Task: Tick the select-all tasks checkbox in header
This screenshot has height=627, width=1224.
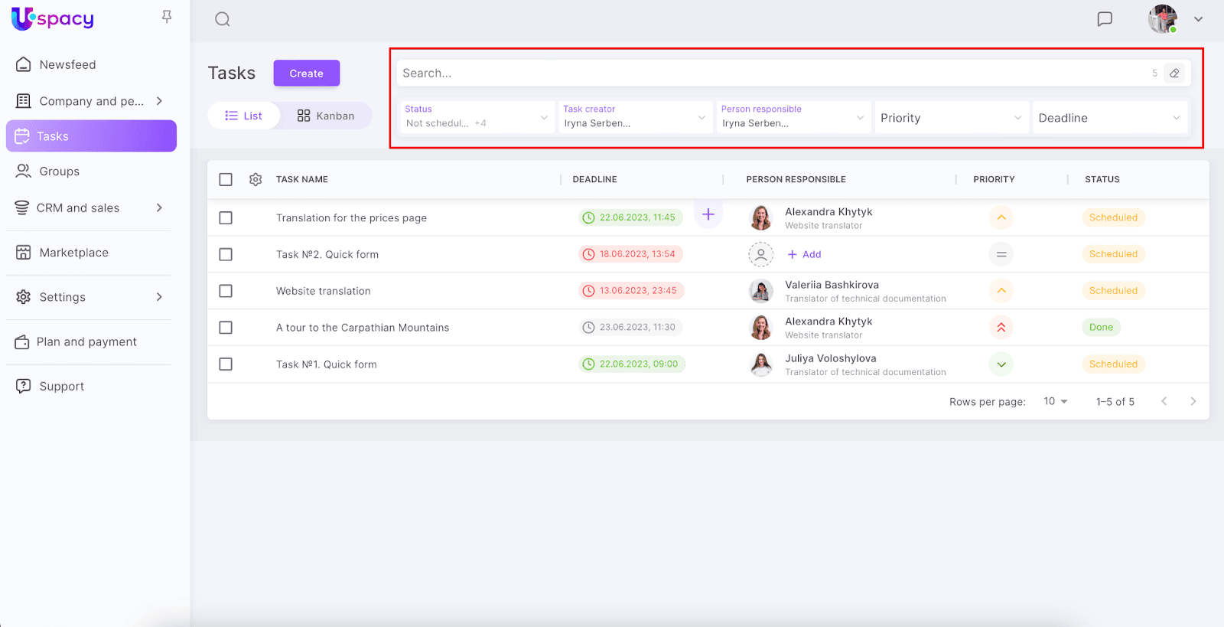Action: click(x=226, y=179)
